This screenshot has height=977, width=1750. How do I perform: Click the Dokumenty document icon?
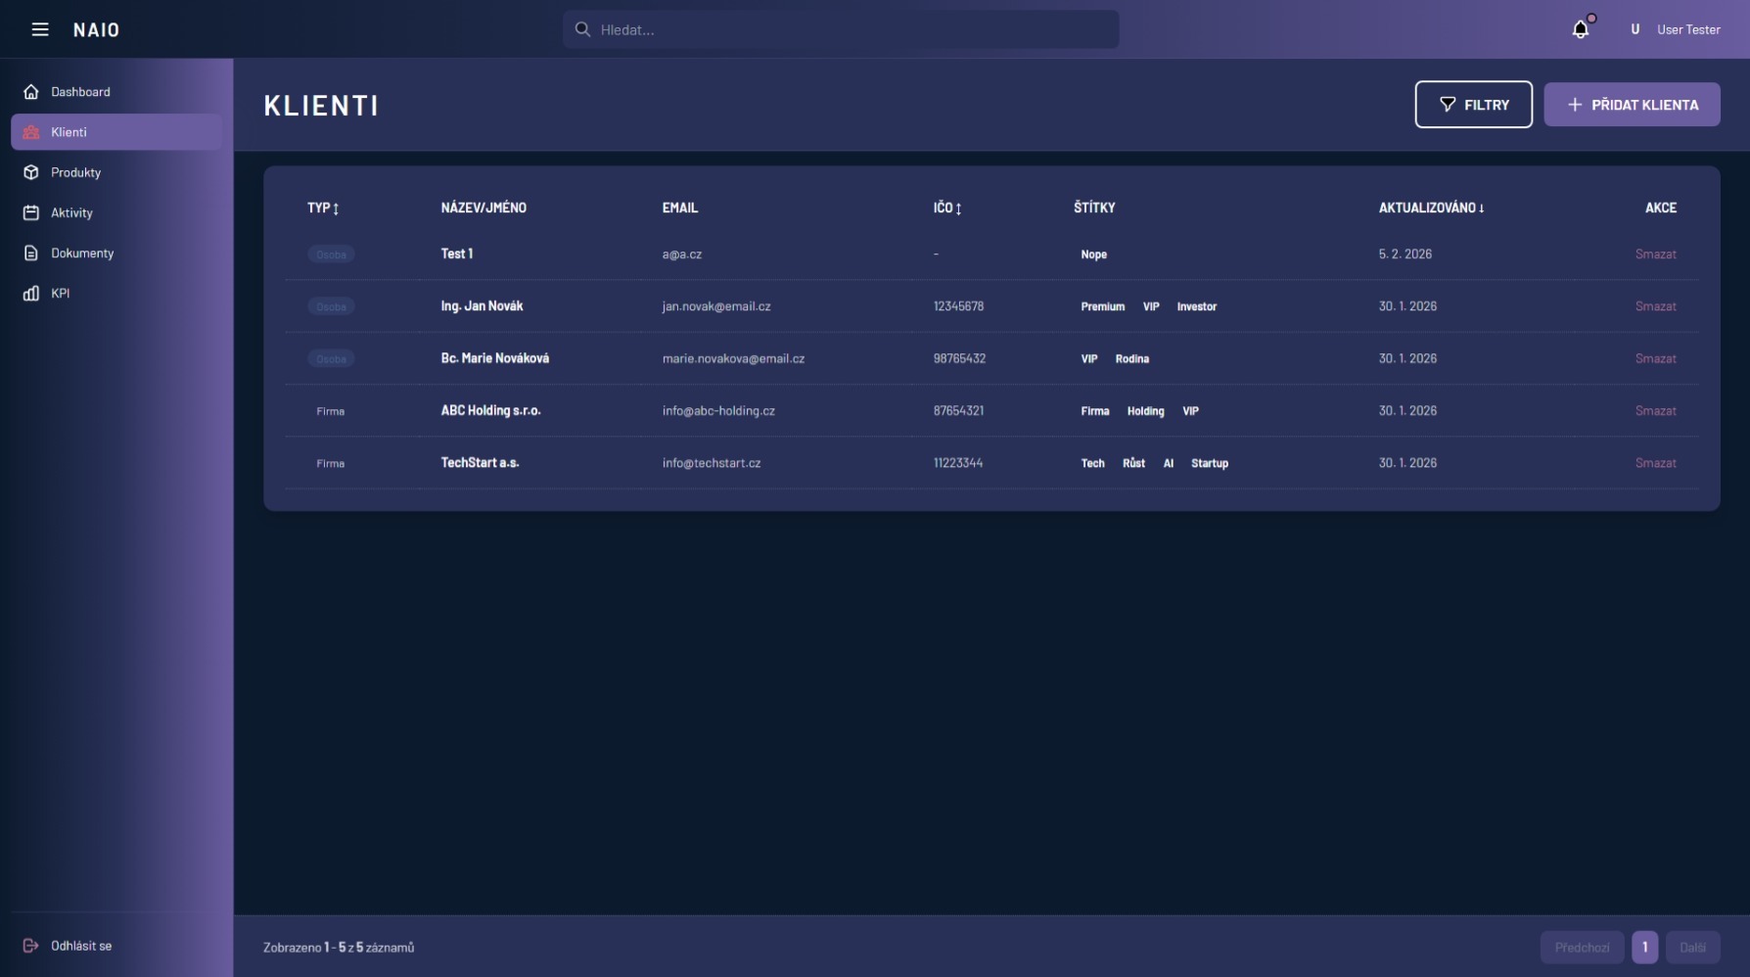30,253
